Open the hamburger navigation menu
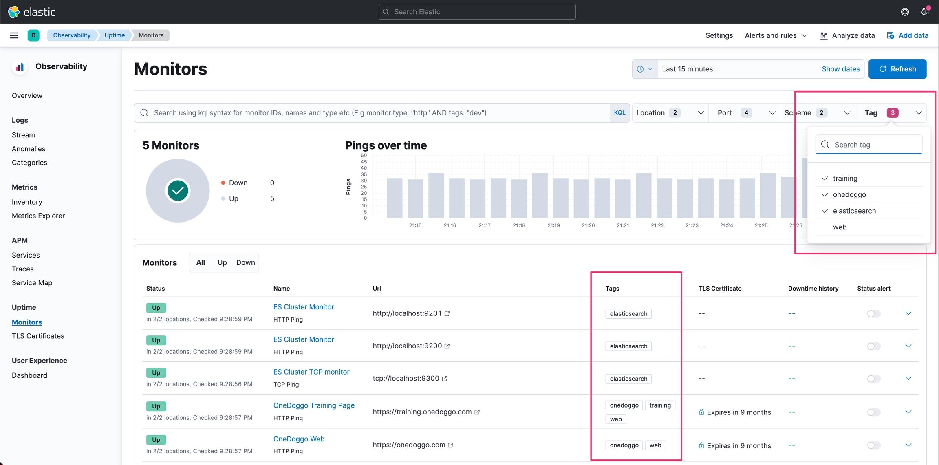This screenshot has width=939, height=465. (14, 35)
